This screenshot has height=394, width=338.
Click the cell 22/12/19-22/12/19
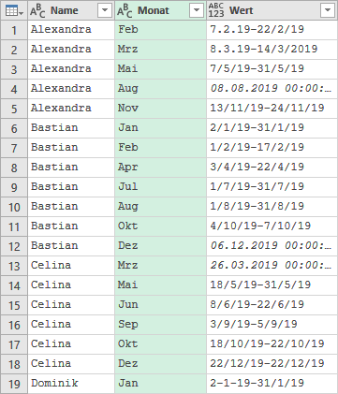point(272,364)
